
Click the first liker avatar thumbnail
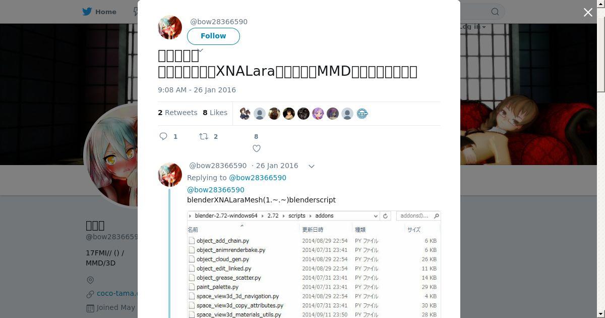coord(245,114)
